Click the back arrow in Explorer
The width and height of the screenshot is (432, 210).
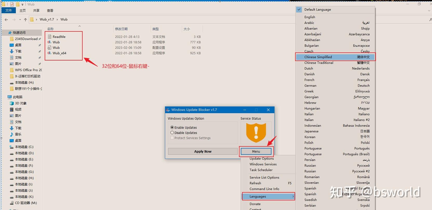coord(6,19)
